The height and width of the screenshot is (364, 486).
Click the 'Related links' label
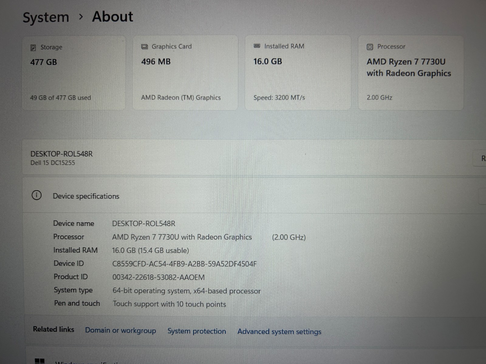pyautogui.click(x=53, y=329)
